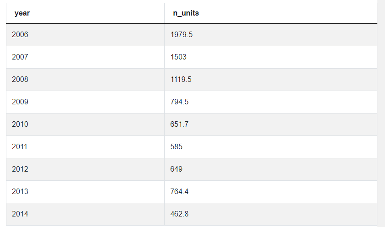Click the 651.7 units cell
The height and width of the screenshot is (227, 392).
[x=271, y=124]
